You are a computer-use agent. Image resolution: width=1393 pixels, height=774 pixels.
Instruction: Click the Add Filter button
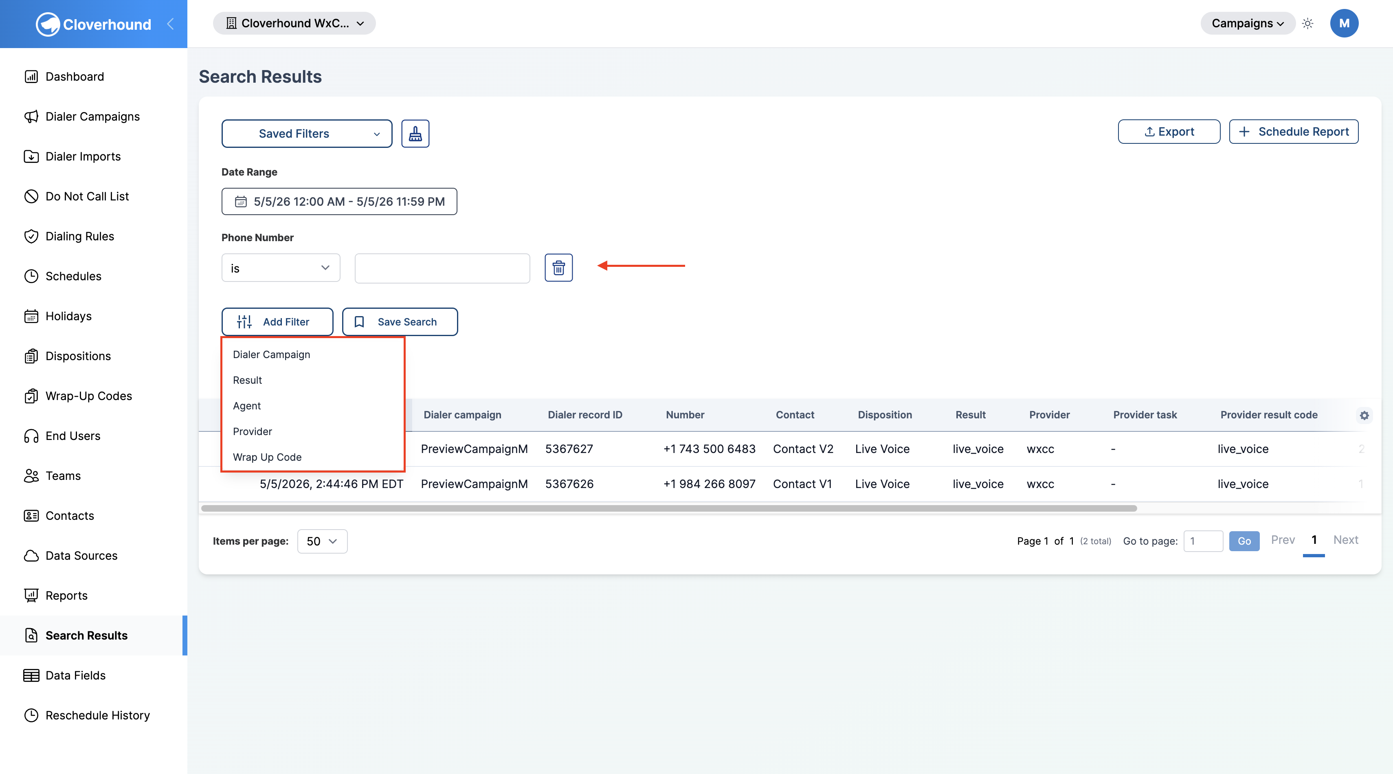277,322
